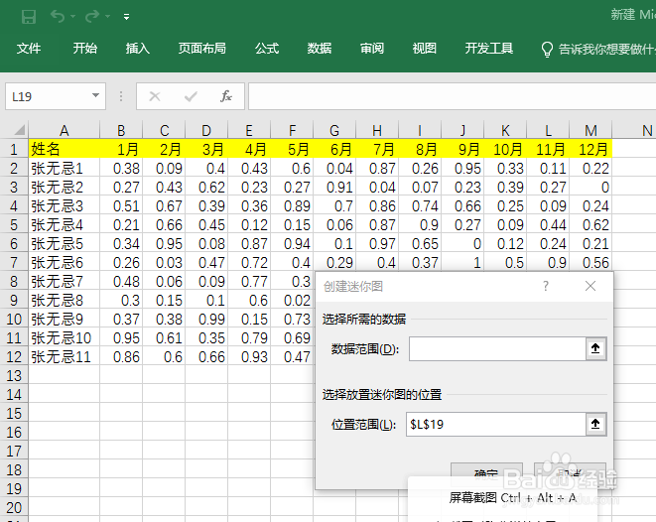
Task: Switch to the 开发工具 ribbon tab
Action: [x=488, y=49]
